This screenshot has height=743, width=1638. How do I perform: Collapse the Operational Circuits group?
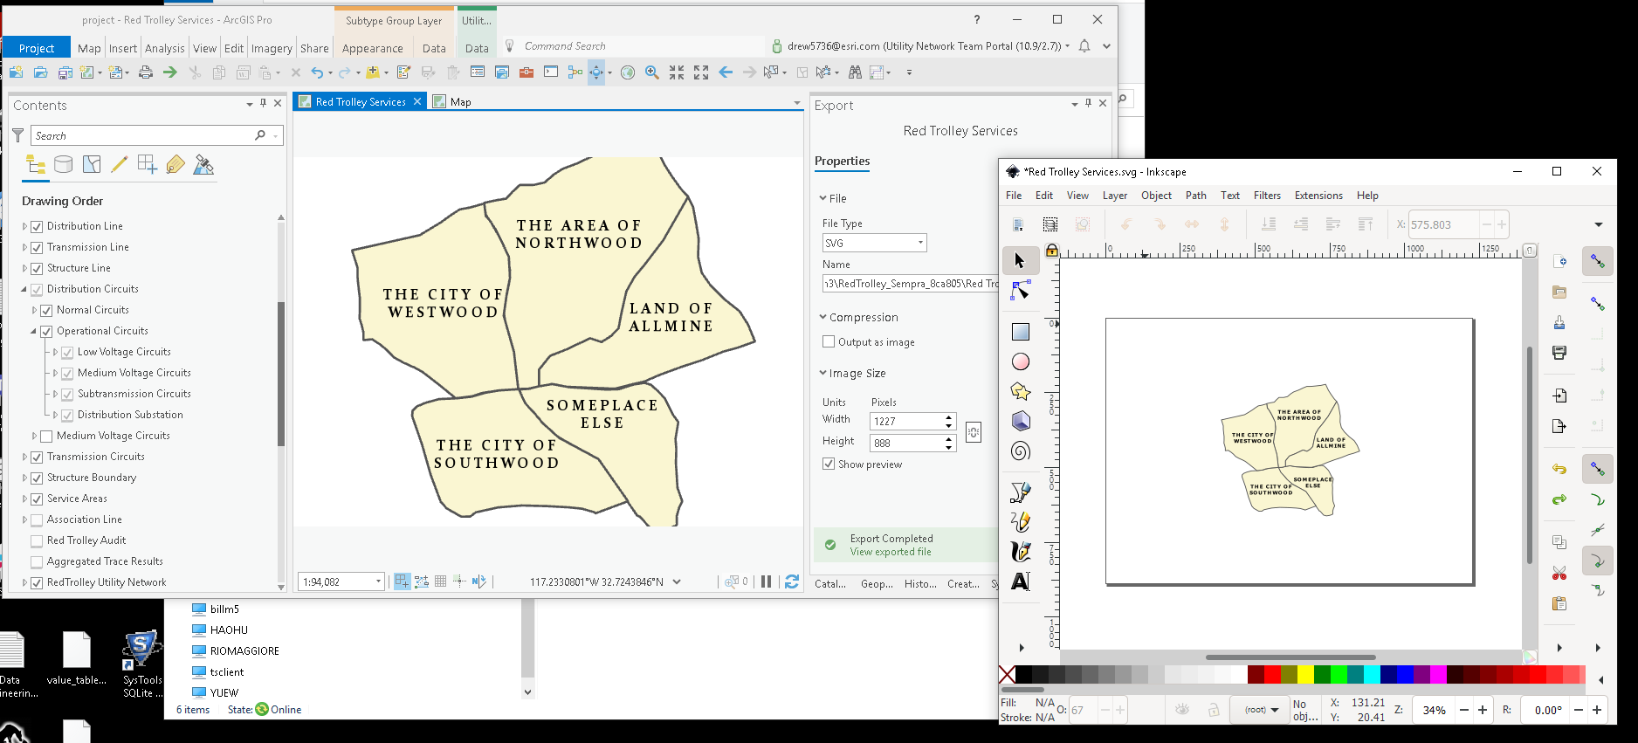coord(34,331)
